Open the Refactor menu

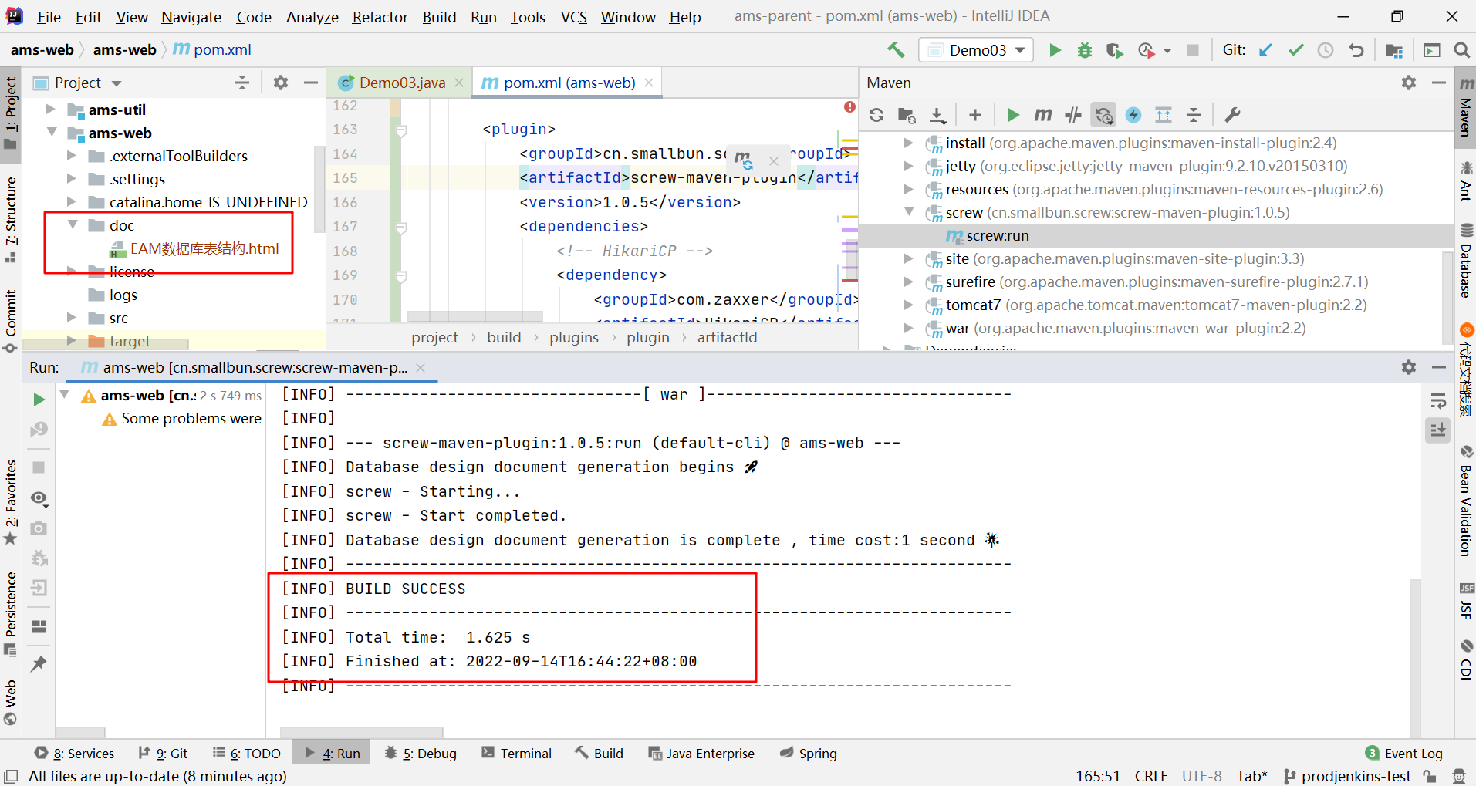pos(380,17)
